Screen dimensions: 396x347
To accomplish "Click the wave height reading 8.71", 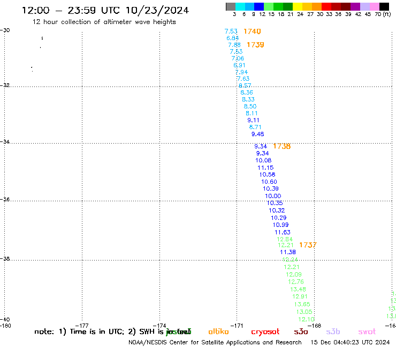I will tap(255, 127).
